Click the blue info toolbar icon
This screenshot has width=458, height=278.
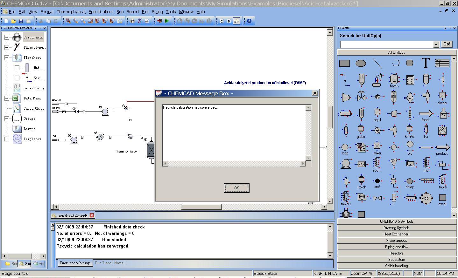pos(249,21)
